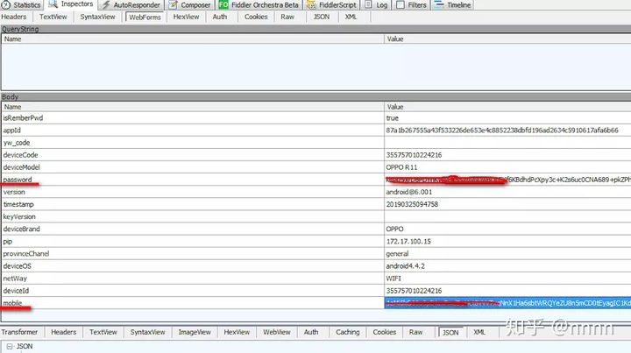This screenshot has height=353, width=631.
Task: Select the yw_code row
Action: click(316, 143)
